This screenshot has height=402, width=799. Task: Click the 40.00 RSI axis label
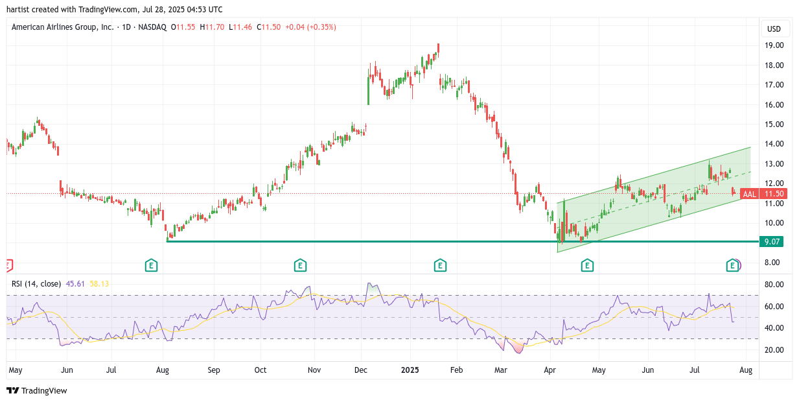click(774, 328)
